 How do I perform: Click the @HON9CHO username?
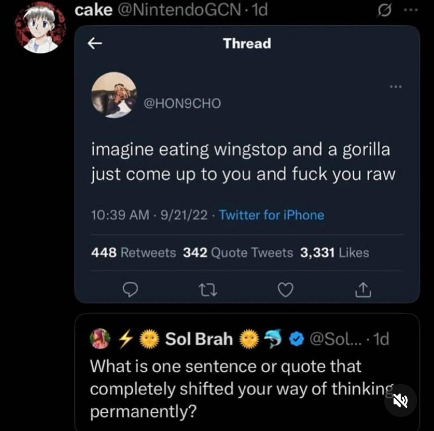pos(182,104)
